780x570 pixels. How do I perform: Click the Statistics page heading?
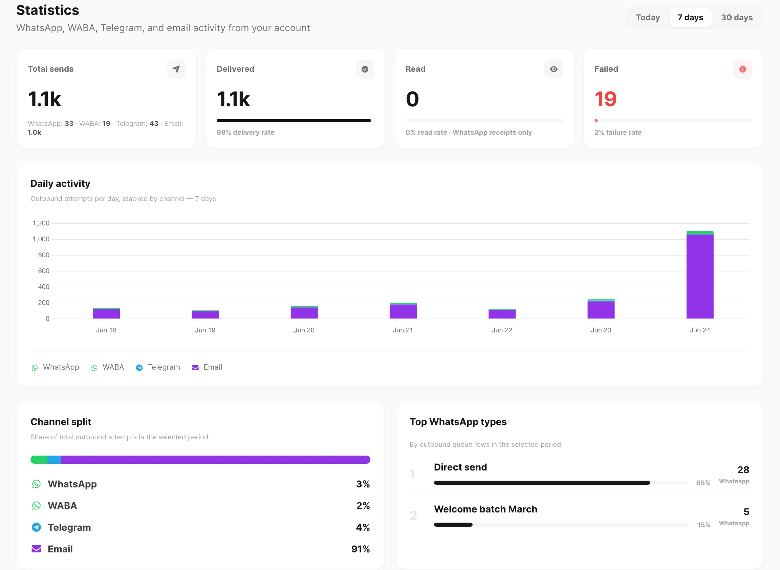tap(48, 10)
